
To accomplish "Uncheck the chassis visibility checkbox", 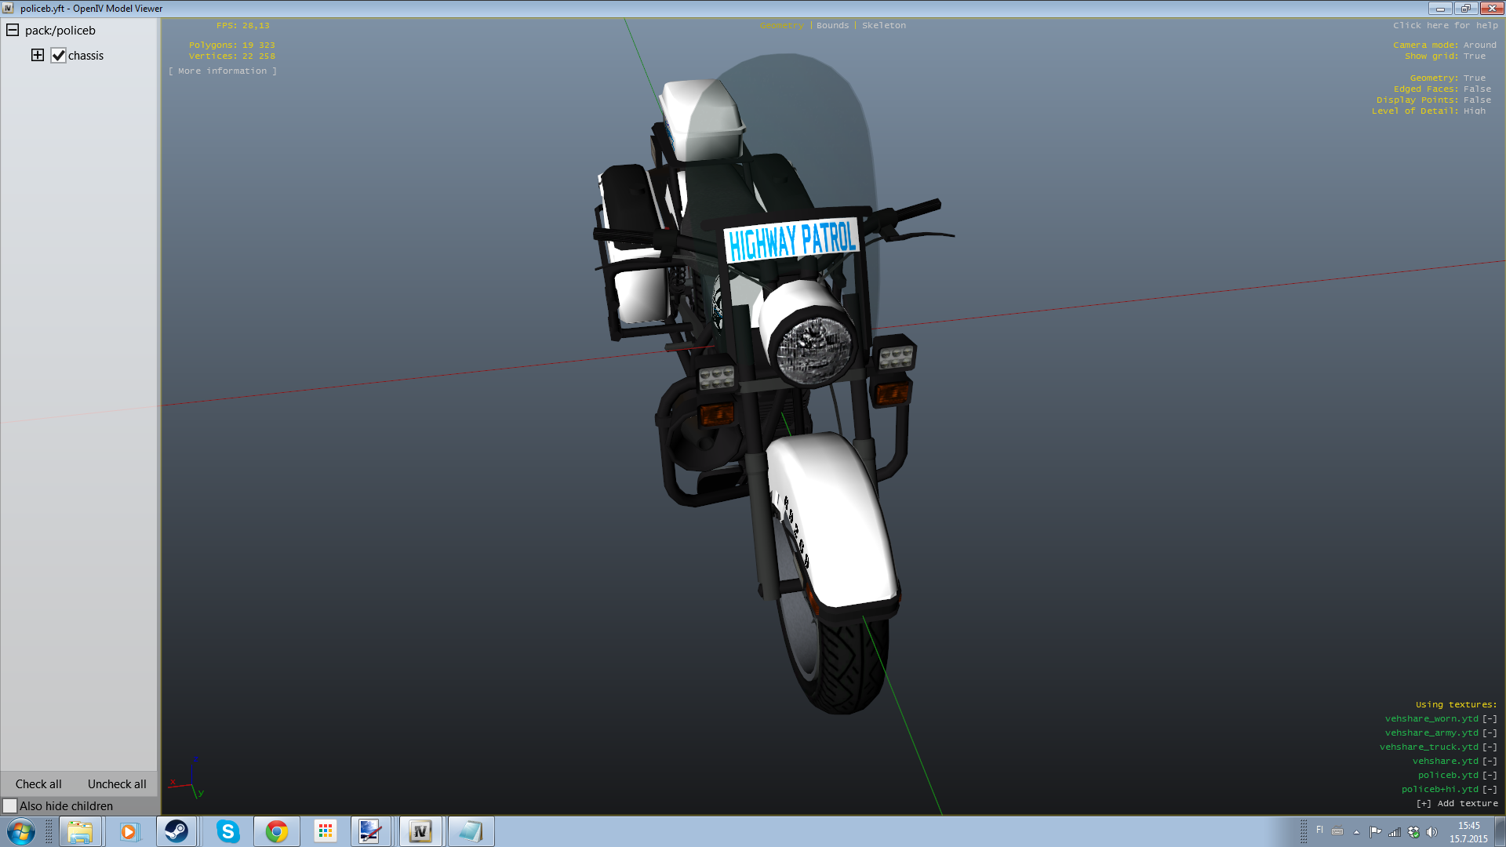I will point(58,56).
